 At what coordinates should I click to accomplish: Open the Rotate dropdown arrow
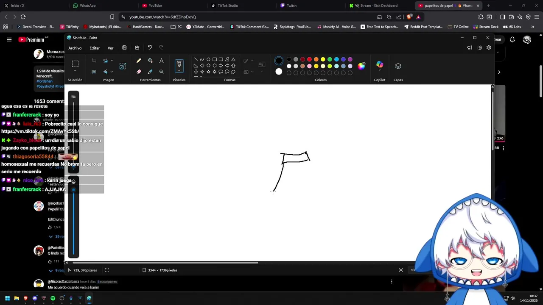click(x=112, y=61)
